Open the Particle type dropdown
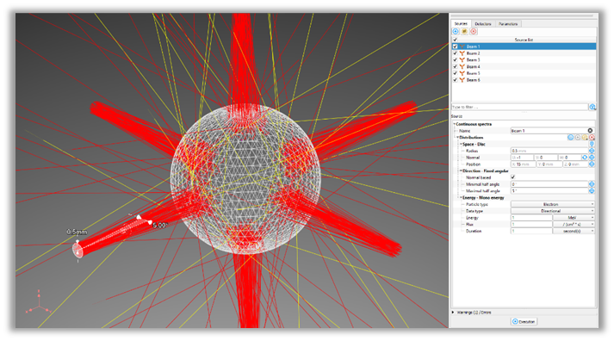The image size is (614, 341). (553, 204)
